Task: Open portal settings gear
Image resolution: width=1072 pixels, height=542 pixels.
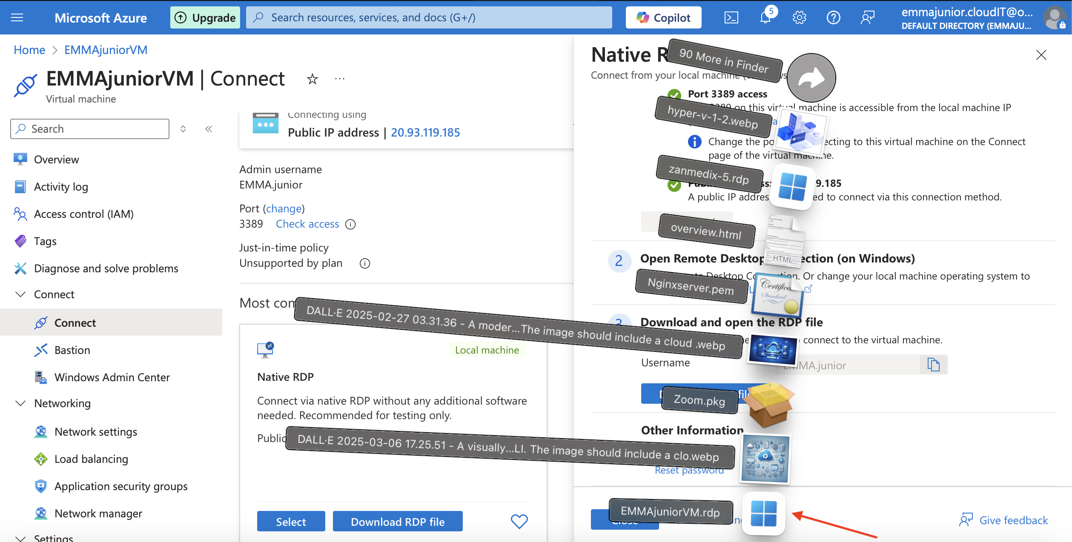Action: [800, 17]
